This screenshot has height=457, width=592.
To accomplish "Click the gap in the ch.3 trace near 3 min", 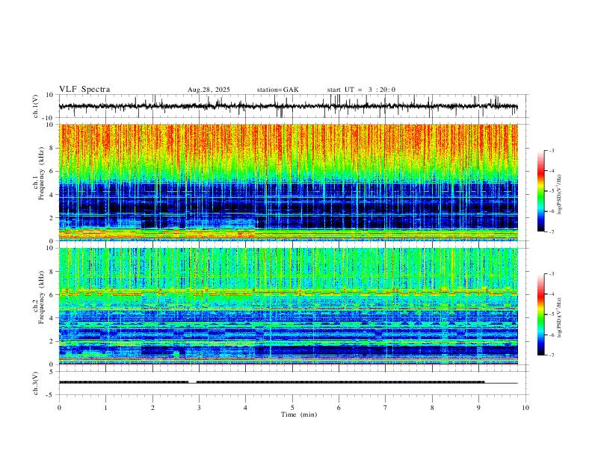I will pos(192,382).
